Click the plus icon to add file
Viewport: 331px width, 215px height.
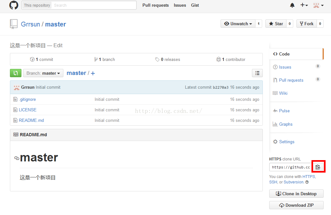(x=93, y=73)
